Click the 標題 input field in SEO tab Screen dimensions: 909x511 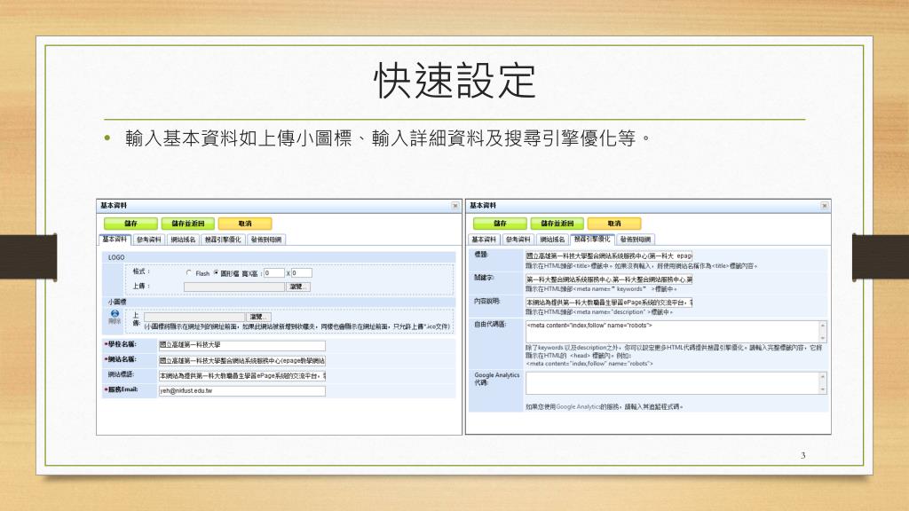click(x=609, y=255)
